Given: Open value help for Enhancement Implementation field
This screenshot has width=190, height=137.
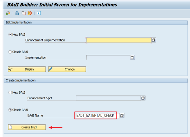Looking at the screenshot, I should coord(154,40).
